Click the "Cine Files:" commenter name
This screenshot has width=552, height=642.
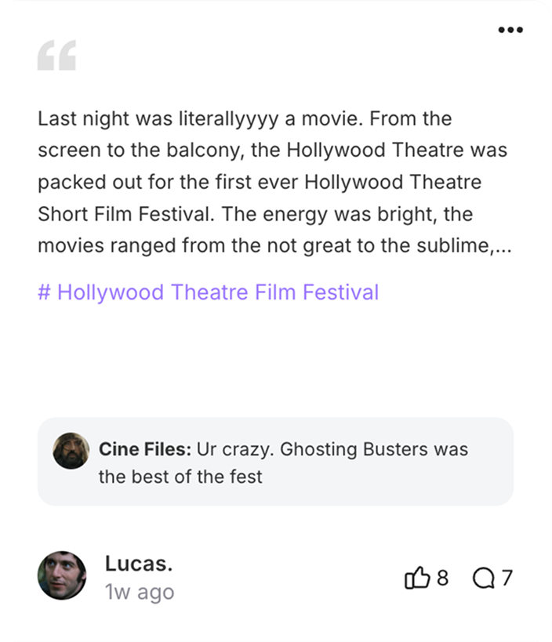coord(144,449)
